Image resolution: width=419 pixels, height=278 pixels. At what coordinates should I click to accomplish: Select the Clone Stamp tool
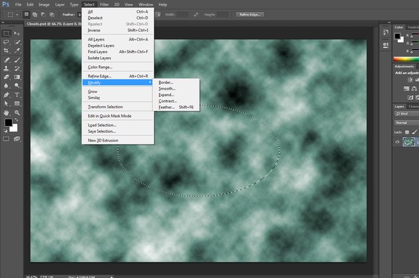click(x=7, y=68)
